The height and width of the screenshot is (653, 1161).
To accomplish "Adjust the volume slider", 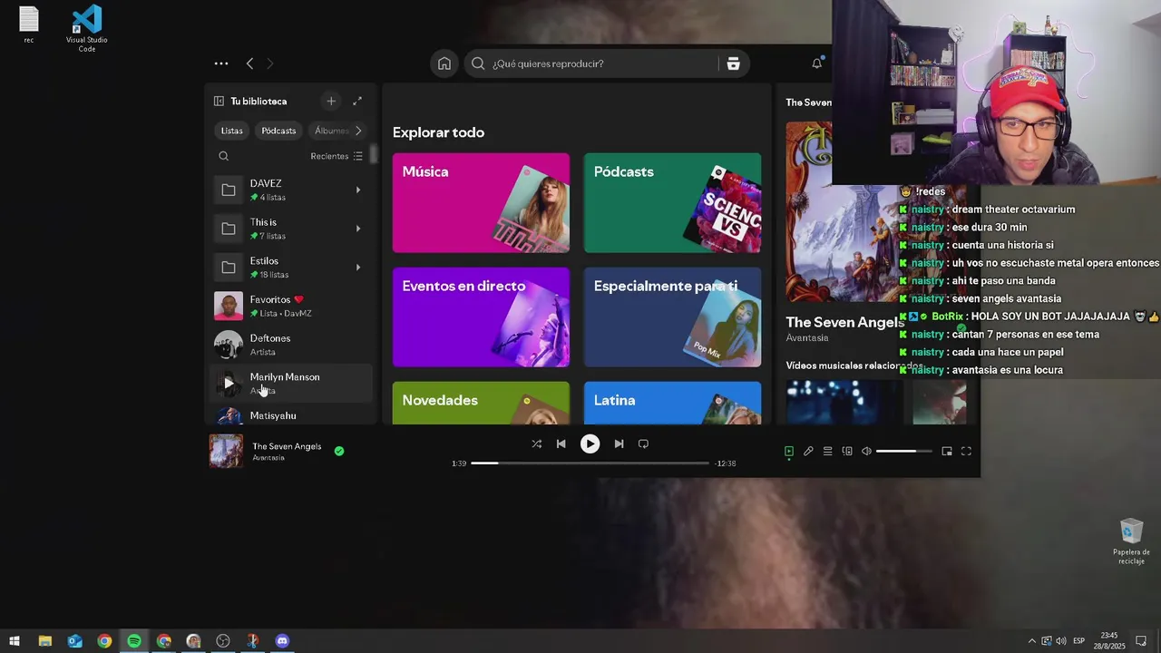I will [x=903, y=451].
